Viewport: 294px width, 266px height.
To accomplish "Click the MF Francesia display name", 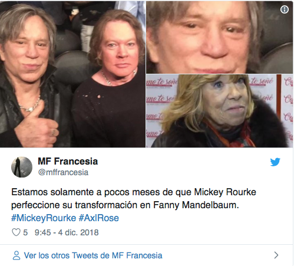I will pyautogui.click(x=68, y=161).
